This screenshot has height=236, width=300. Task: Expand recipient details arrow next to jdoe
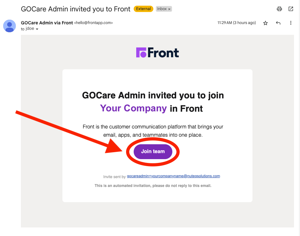pyautogui.click(x=37, y=29)
